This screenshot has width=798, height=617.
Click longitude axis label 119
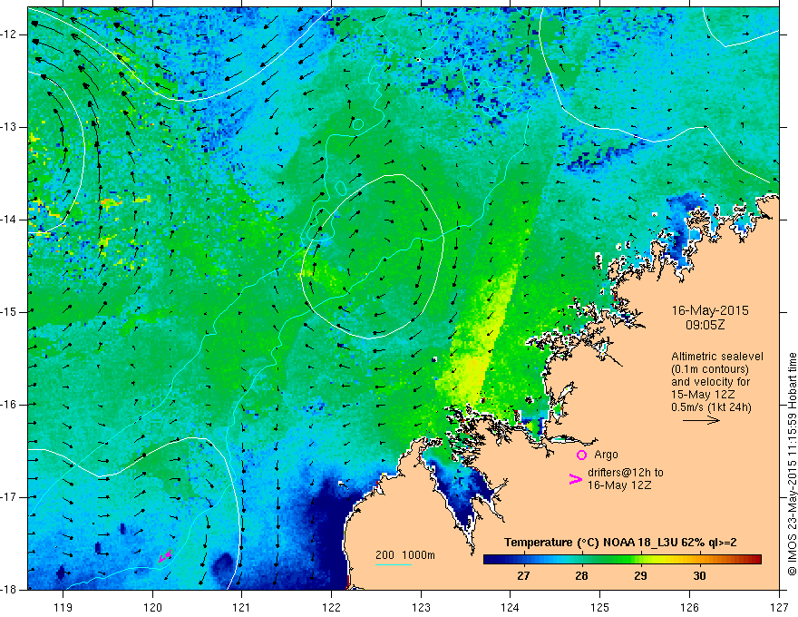63,607
